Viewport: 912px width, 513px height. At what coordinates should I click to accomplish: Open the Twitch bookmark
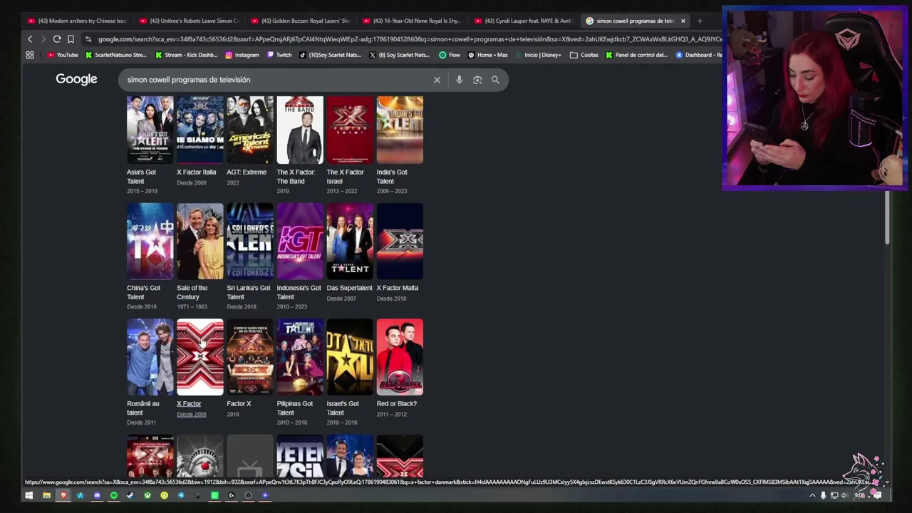279,55
